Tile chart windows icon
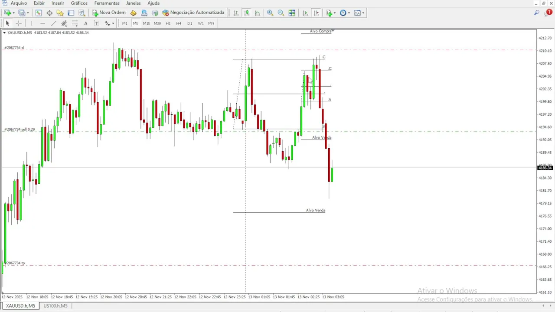 pyautogui.click(x=292, y=13)
